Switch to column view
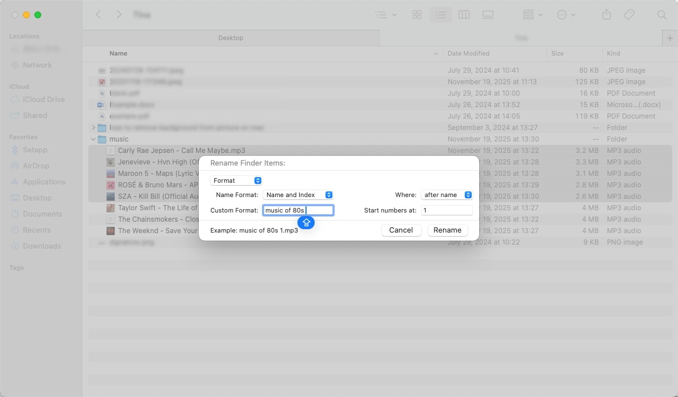The width and height of the screenshot is (678, 397). pos(464,14)
